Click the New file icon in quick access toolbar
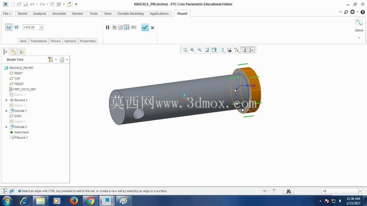367x206 pixels. pyautogui.click(x=13, y=4)
